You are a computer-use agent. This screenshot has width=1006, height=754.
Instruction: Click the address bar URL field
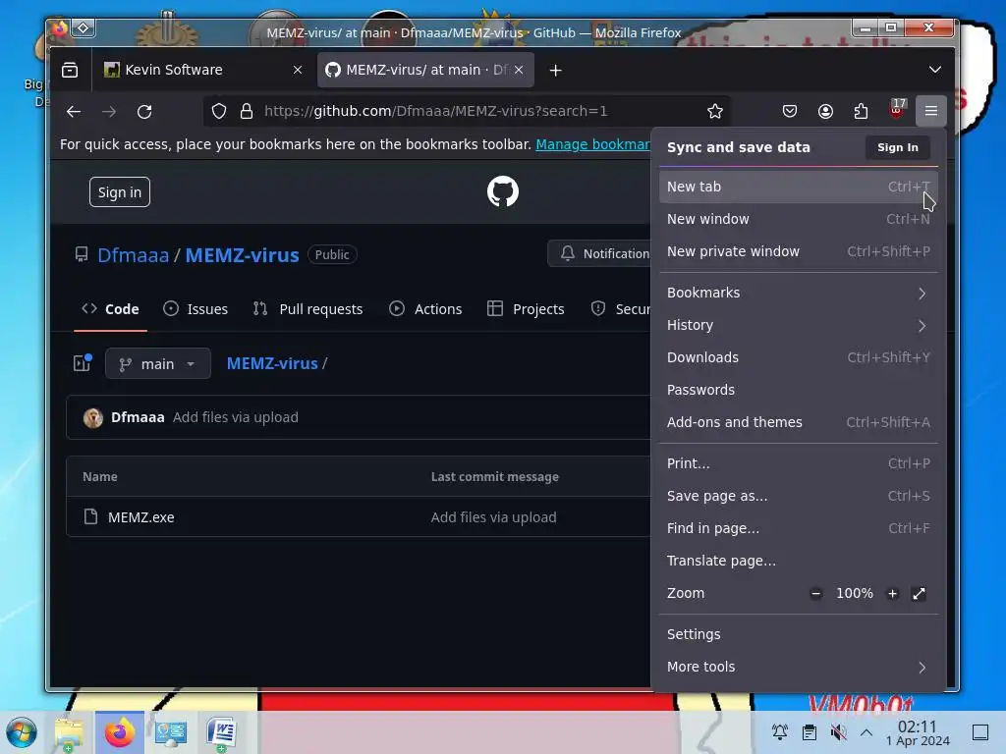(x=469, y=112)
